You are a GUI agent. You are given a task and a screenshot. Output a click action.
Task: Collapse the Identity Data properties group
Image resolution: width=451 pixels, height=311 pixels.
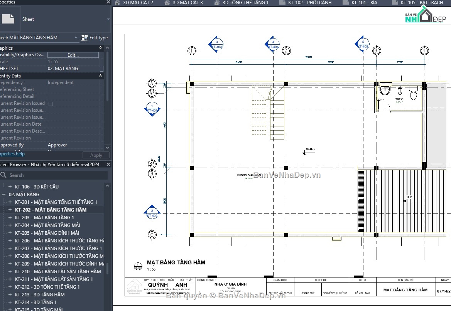click(x=100, y=76)
